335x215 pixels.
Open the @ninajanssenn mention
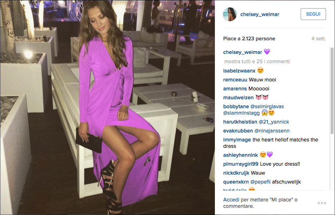click(x=272, y=131)
